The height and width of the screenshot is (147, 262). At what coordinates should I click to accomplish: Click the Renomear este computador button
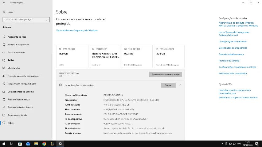coord(166,74)
